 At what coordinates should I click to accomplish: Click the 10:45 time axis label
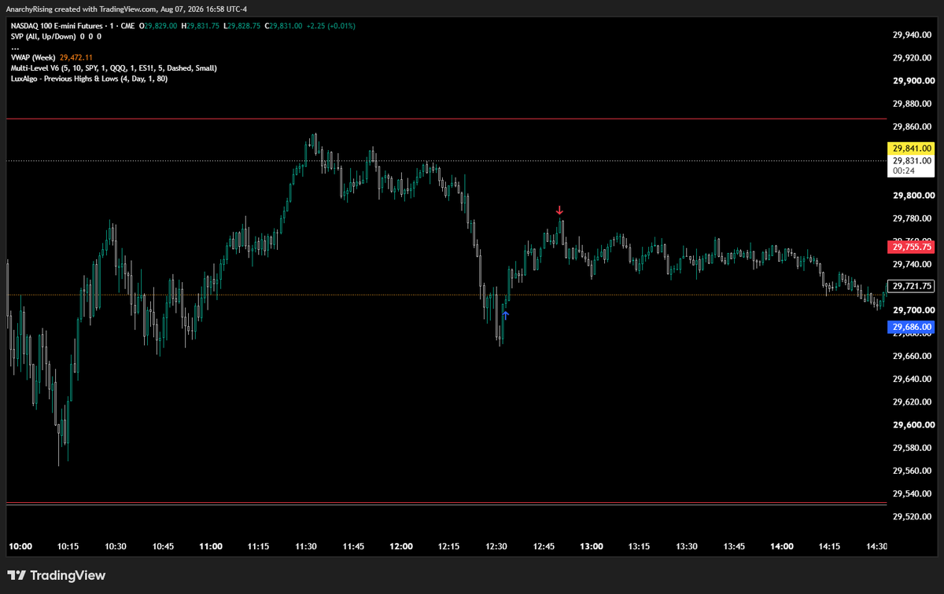pos(163,546)
